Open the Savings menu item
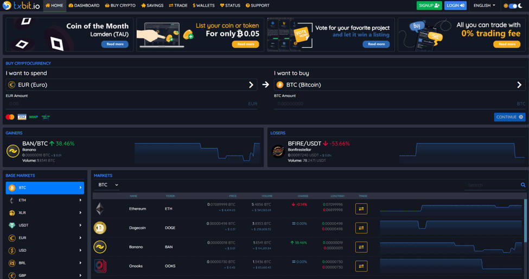Screen dimensions: 529x279 point(152,5)
